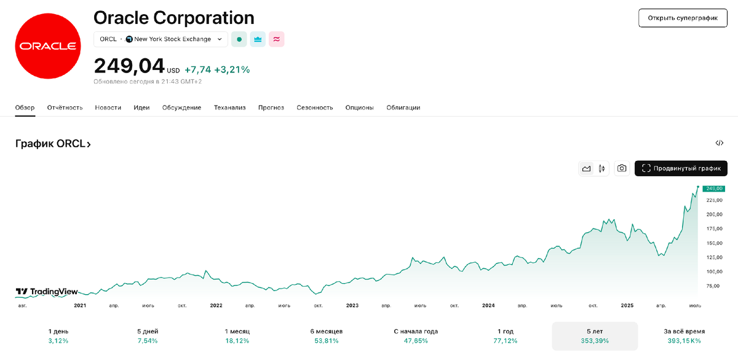Click the 2025 label on time axis

[x=627, y=305]
